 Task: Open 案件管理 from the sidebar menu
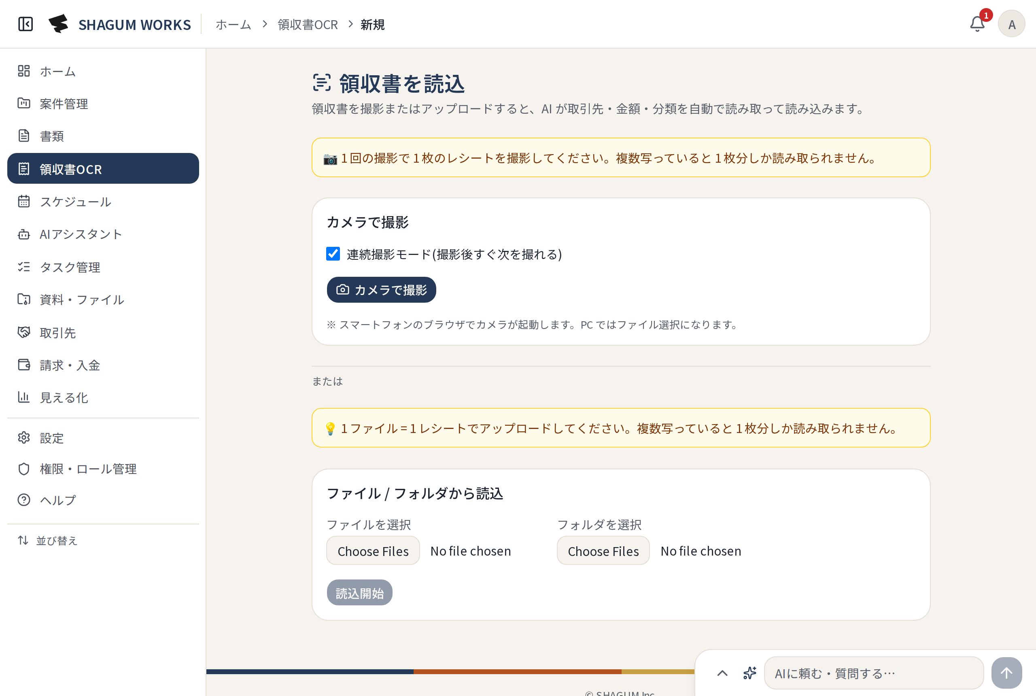pos(103,104)
